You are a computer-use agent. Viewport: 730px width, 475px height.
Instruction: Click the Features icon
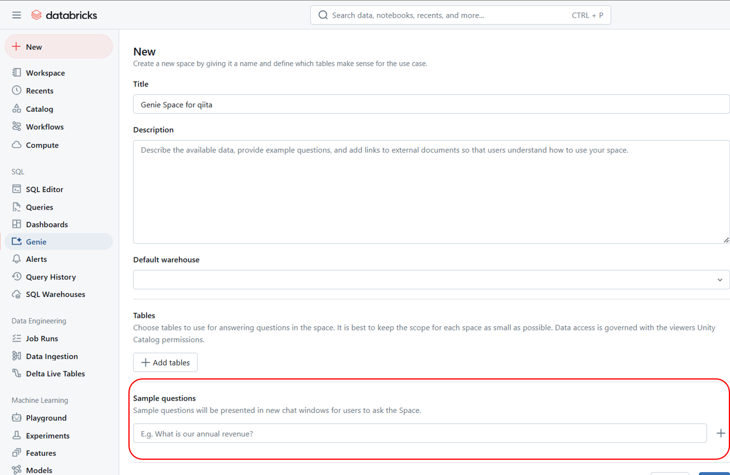[x=16, y=453]
